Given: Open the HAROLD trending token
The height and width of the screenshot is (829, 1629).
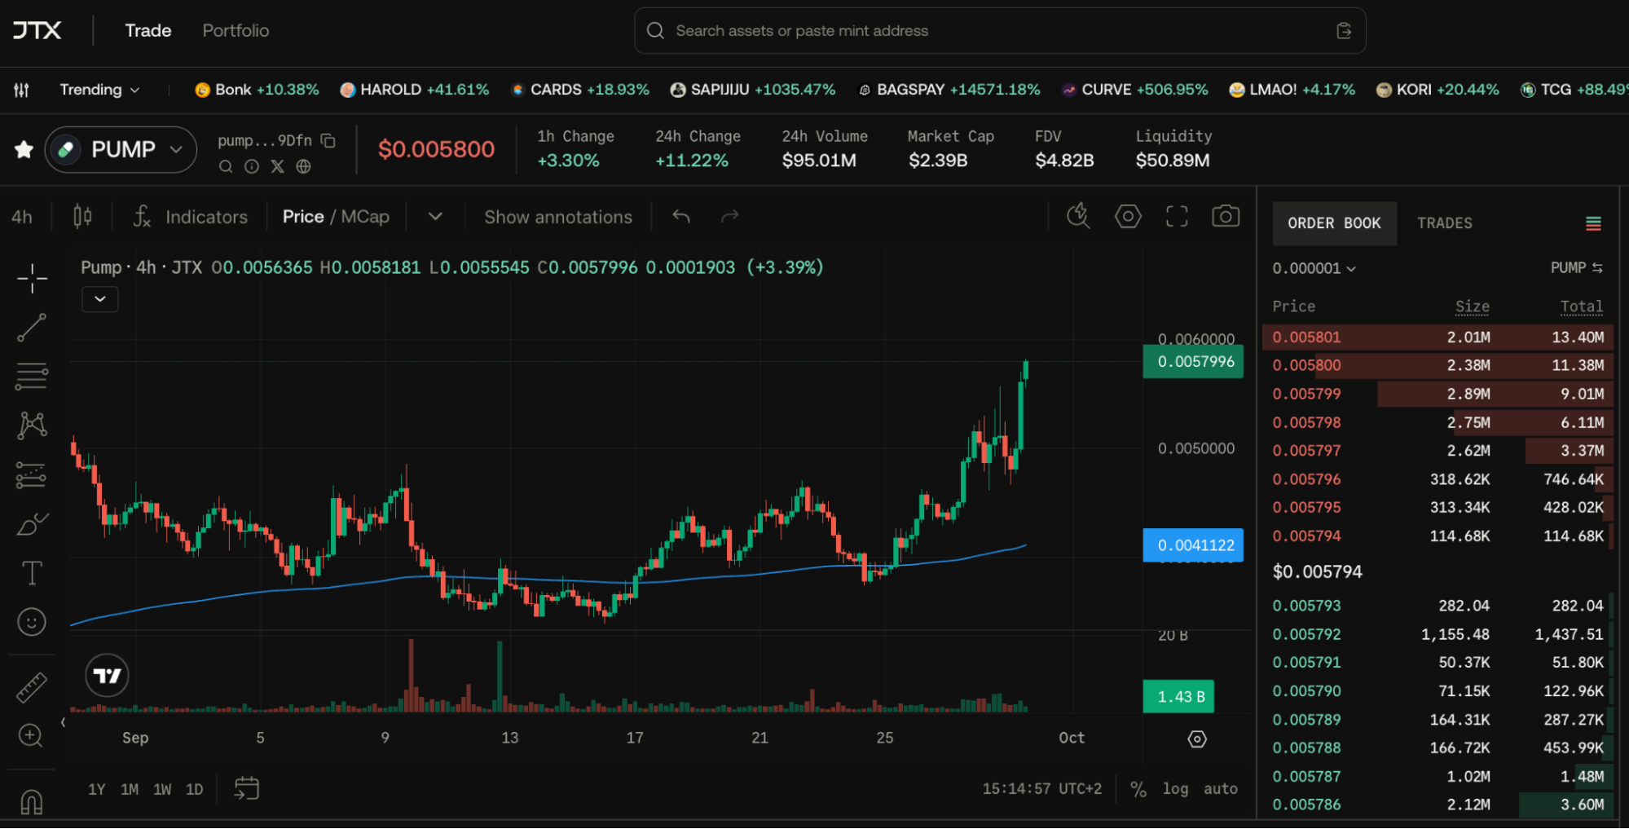Looking at the screenshot, I should coord(415,90).
